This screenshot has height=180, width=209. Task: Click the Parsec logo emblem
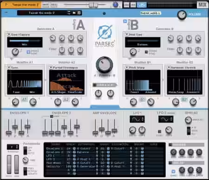(104, 32)
